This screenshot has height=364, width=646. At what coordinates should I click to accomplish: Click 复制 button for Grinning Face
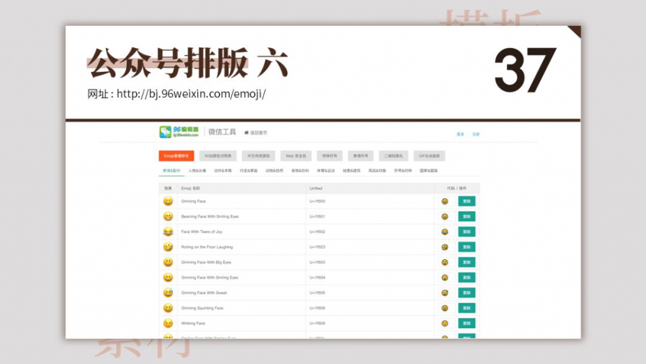[x=467, y=201]
